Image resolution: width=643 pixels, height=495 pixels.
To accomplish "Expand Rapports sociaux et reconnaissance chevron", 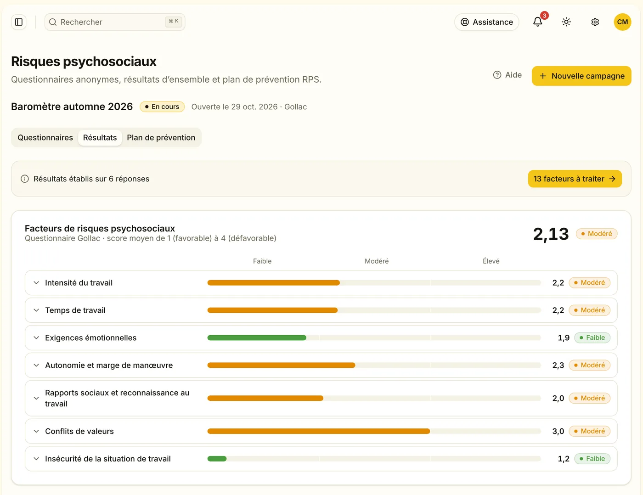I will [36, 398].
